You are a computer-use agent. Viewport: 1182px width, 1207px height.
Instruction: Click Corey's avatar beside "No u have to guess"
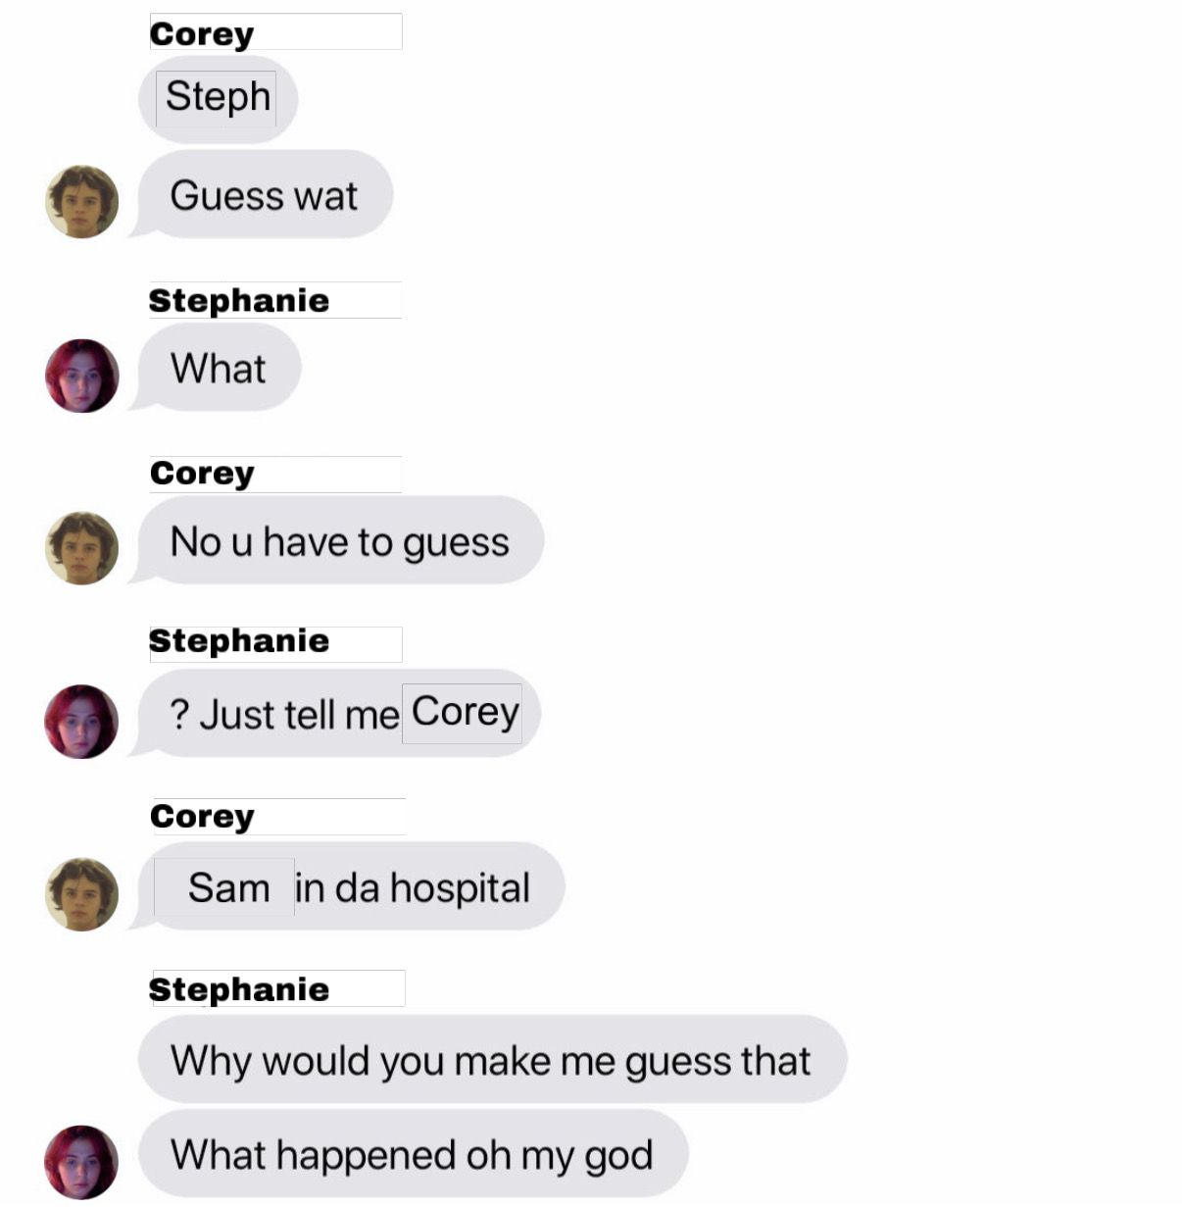pyautogui.click(x=82, y=548)
